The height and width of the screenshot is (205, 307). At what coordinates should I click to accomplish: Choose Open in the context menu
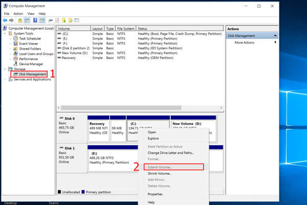[x=152, y=132]
